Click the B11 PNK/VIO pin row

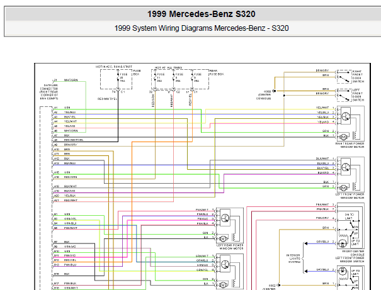point(65,255)
